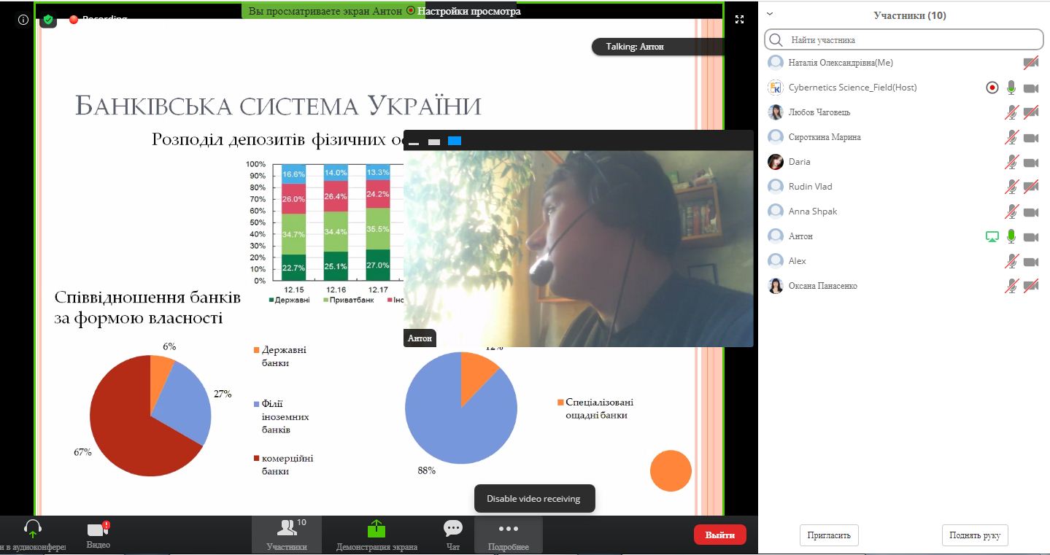Open Подробнее more options menu
Viewport: 1050px width, 555px height.
point(509,535)
